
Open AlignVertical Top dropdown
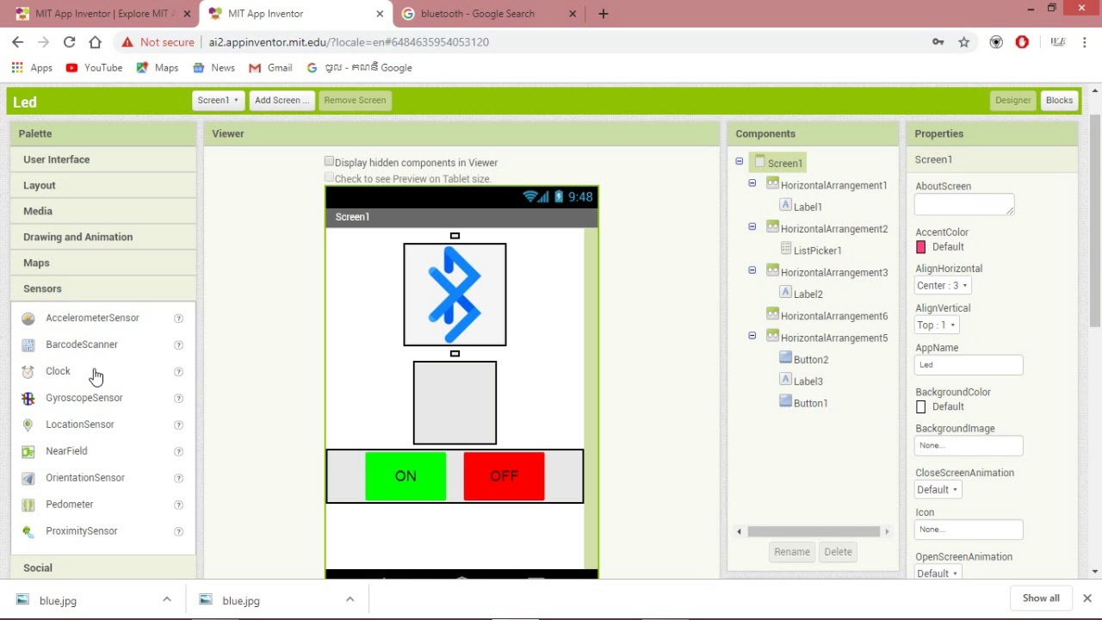click(936, 325)
